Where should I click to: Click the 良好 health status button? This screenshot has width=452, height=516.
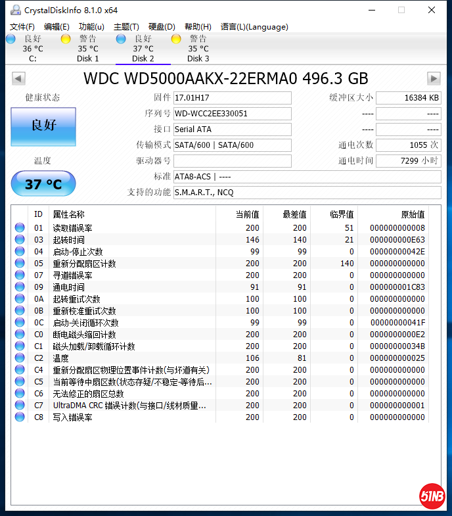(x=43, y=126)
